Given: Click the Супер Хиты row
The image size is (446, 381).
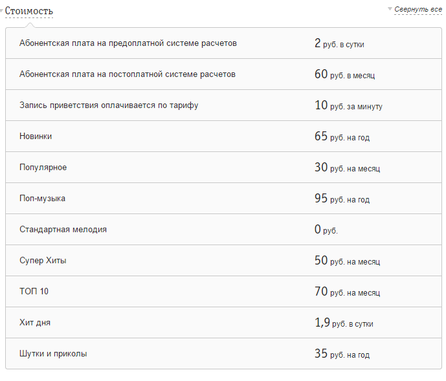Looking at the screenshot, I should pos(43,261).
